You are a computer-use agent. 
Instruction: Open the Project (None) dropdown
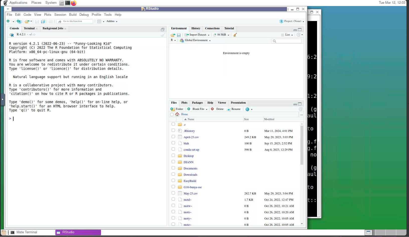(x=292, y=21)
